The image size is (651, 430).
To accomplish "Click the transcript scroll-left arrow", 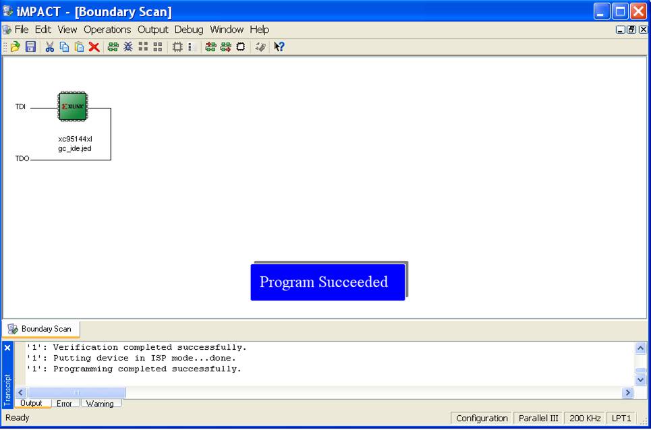I will point(21,392).
